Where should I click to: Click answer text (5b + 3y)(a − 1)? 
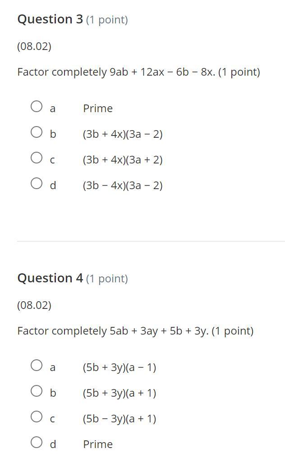(119, 367)
